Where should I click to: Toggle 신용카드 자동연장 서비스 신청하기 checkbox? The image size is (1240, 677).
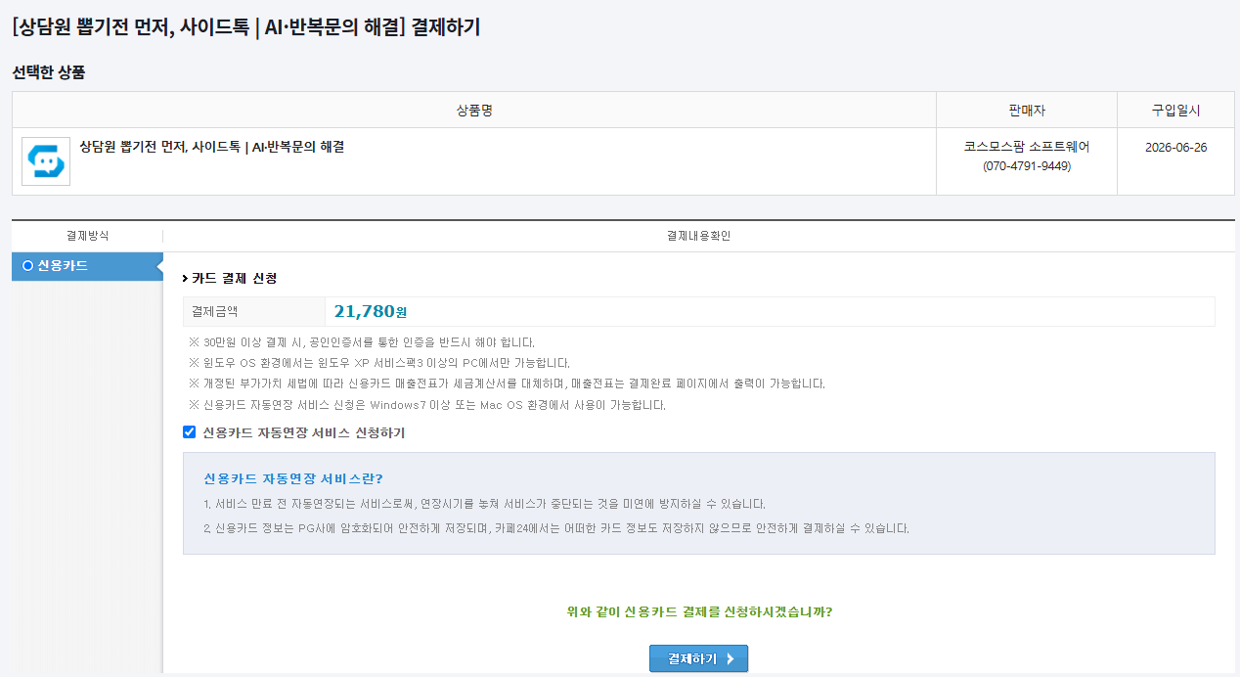point(190,432)
